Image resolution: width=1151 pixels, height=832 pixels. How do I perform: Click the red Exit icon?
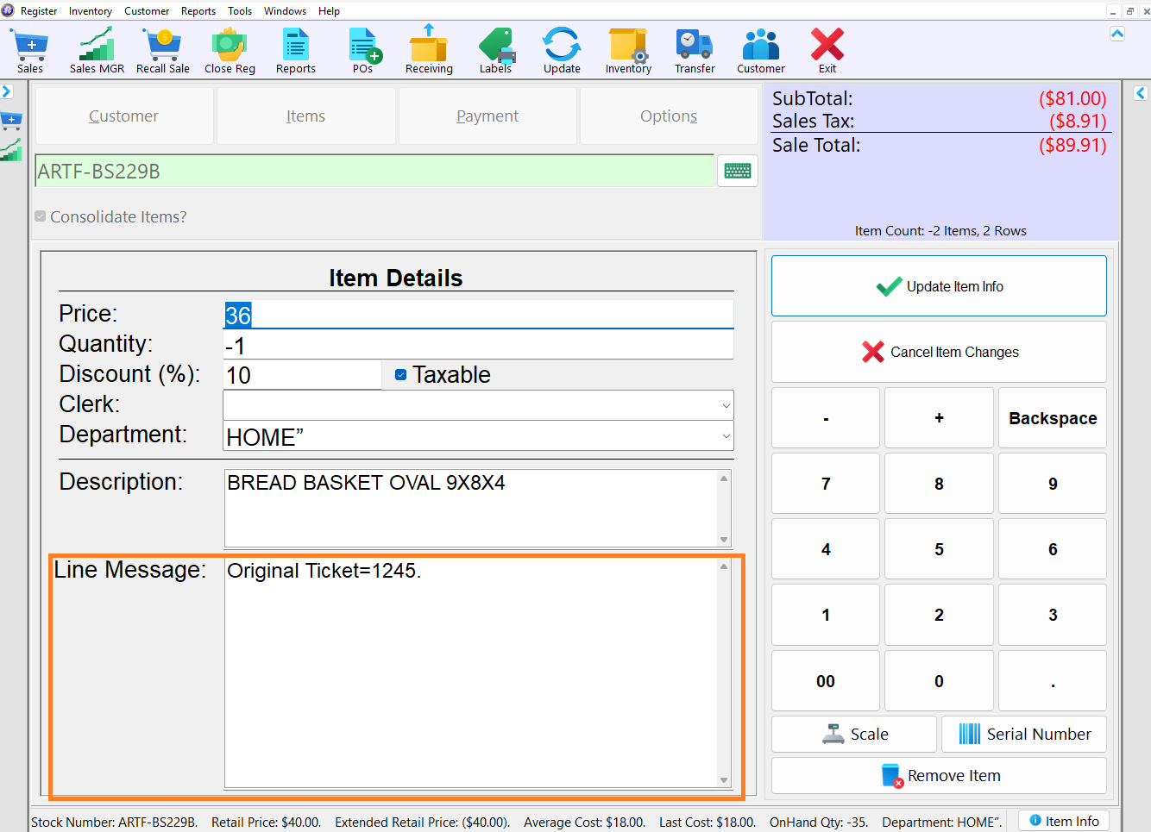827,51
